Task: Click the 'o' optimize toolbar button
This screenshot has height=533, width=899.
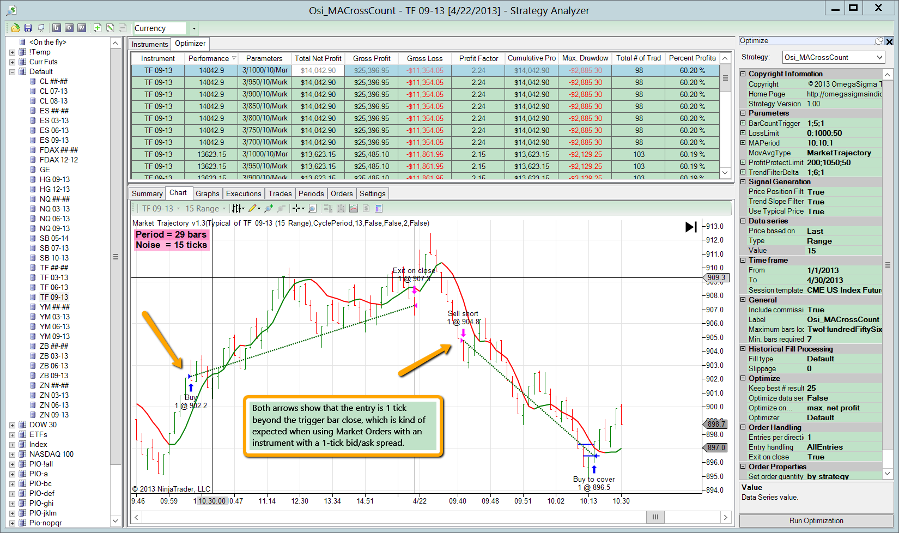Action: click(69, 28)
